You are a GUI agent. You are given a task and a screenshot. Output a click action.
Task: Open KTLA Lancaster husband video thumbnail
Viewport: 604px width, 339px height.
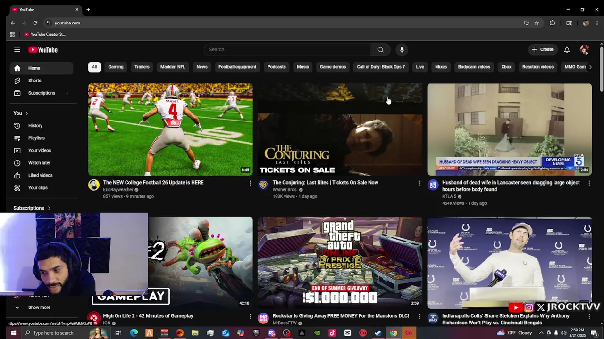click(x=510, y=129)
